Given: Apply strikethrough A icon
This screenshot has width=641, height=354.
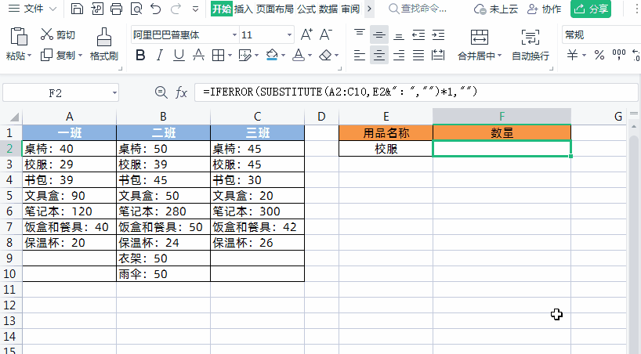Looking at the screenshot, I should coord(198,55).
